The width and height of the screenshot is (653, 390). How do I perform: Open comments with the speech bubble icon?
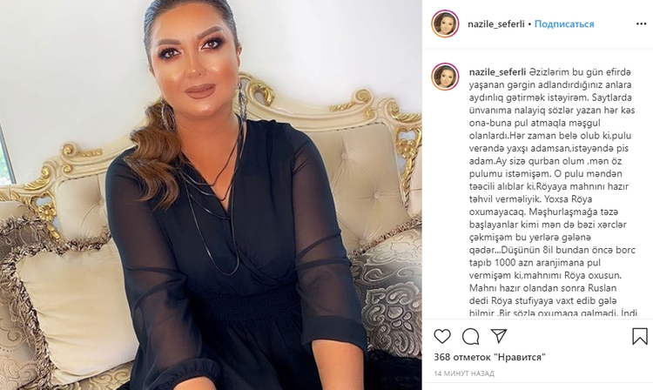[x=470, y=336]
